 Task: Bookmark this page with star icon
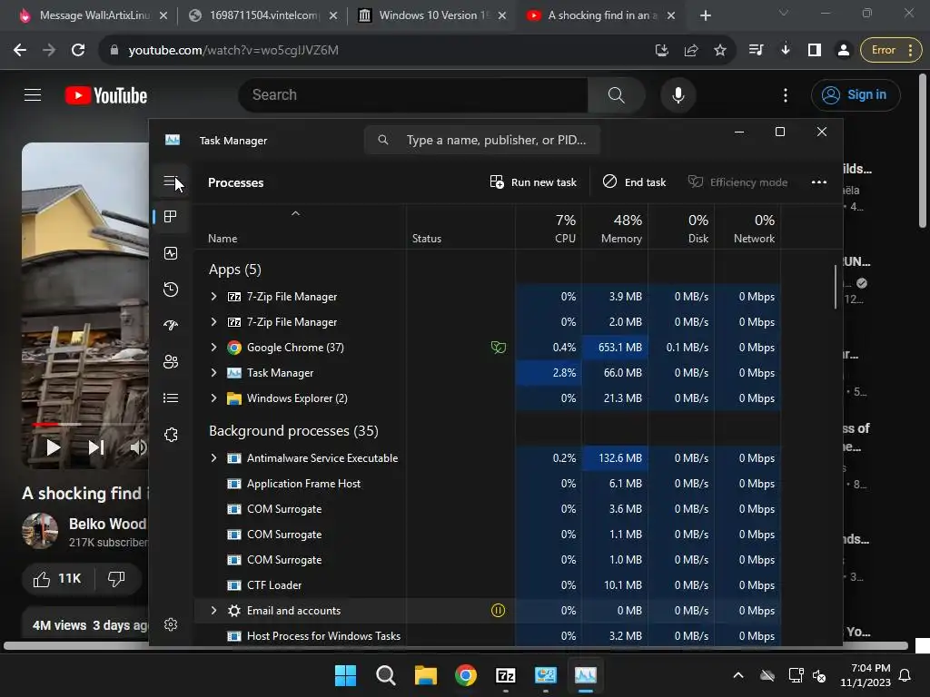pyautogui.click(x=720, y=51)
